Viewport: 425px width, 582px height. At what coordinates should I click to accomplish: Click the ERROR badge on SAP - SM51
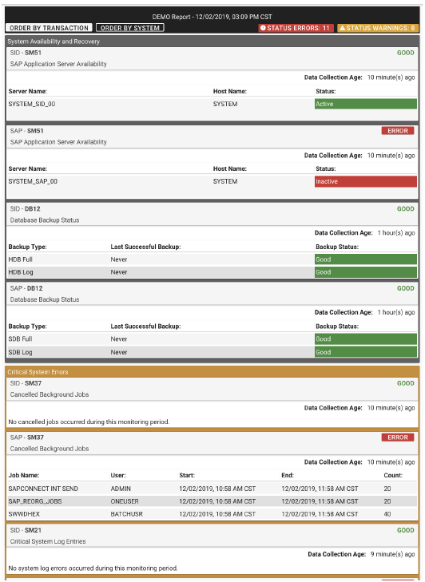(398, 131)
